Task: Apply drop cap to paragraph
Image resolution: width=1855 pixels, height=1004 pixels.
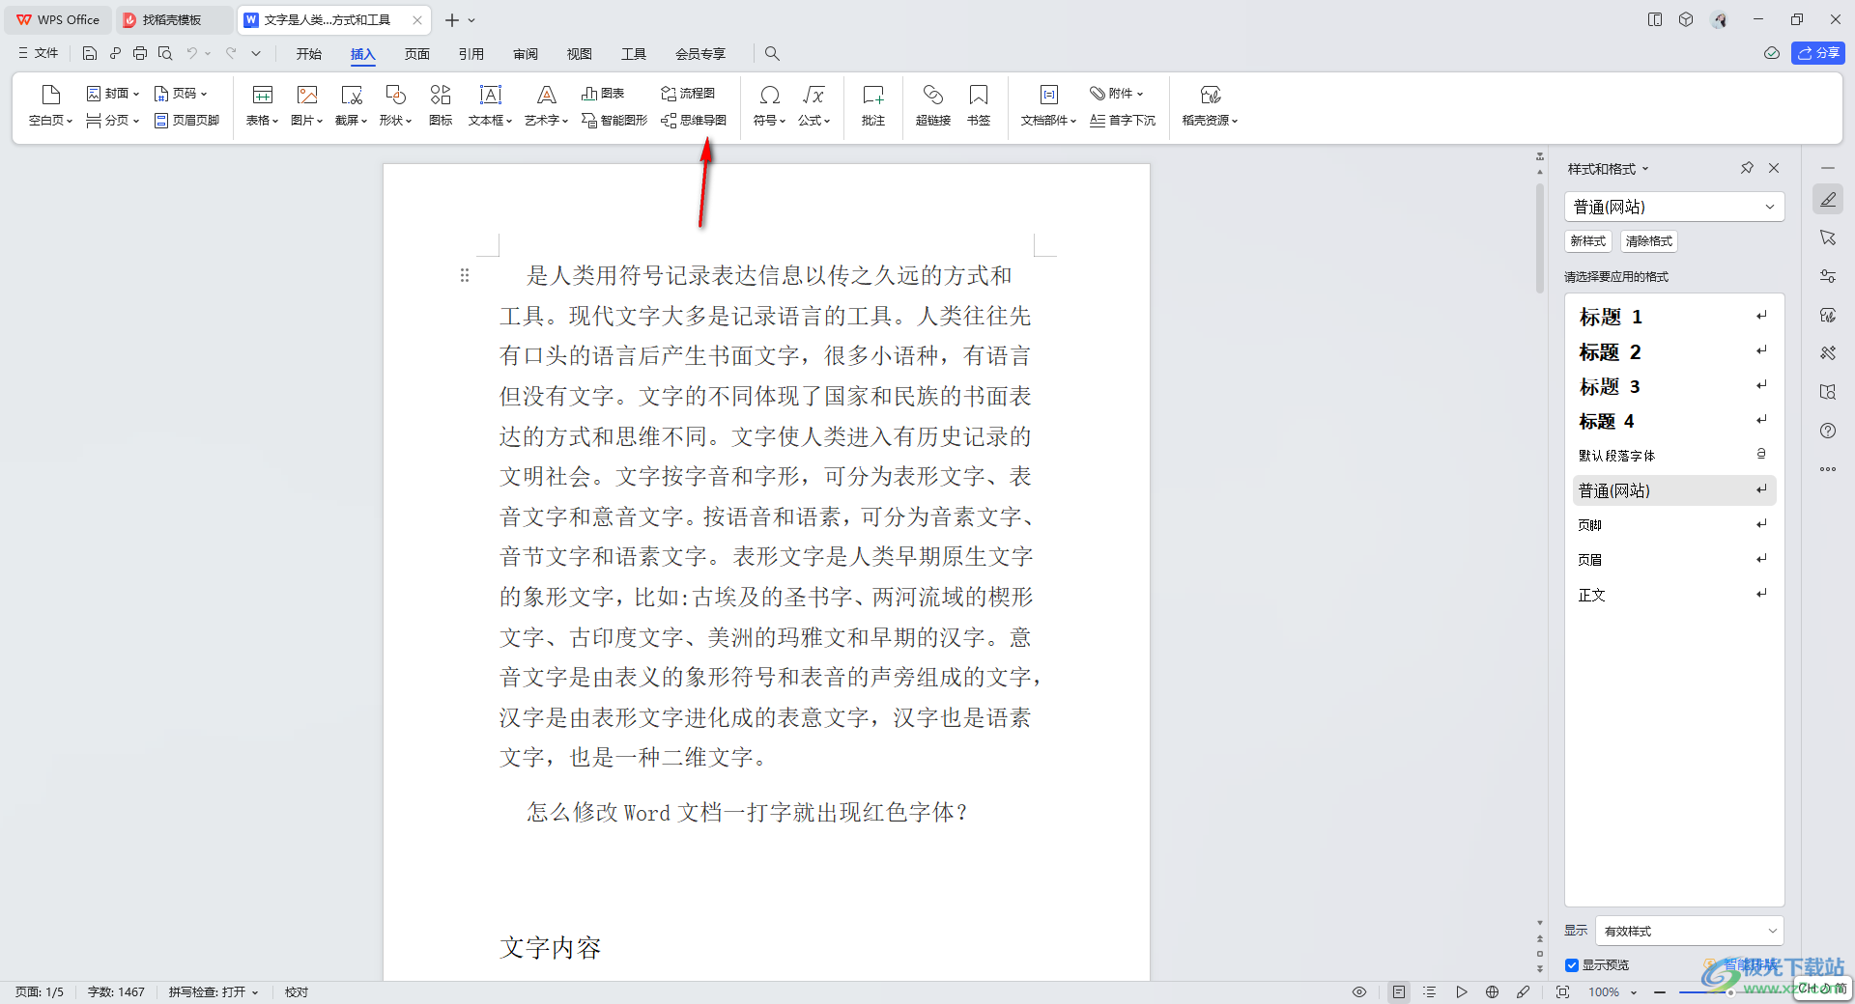Action: click(x=1123, y=121)
